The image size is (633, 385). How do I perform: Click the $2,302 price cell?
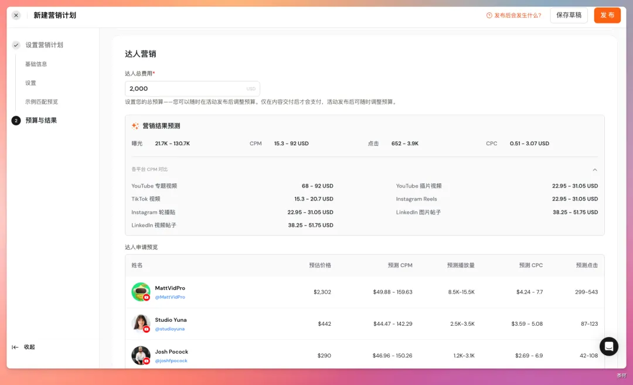point(322,292)
